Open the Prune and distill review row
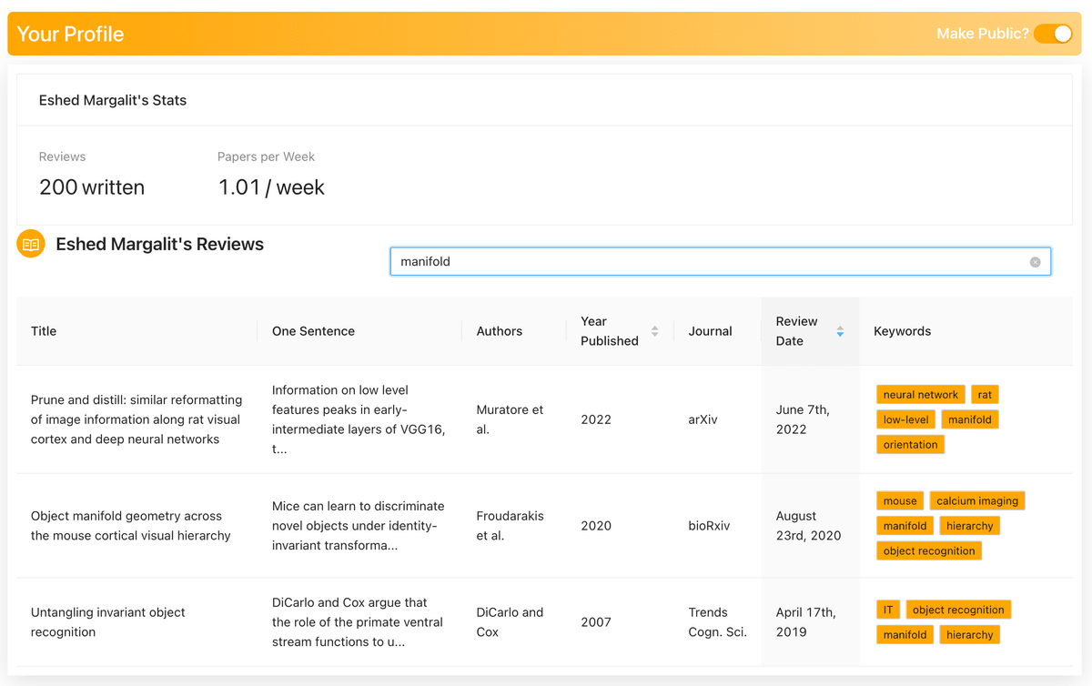Image resolution: width=1092 pixels, height=686 pixels. coord(136,419)
